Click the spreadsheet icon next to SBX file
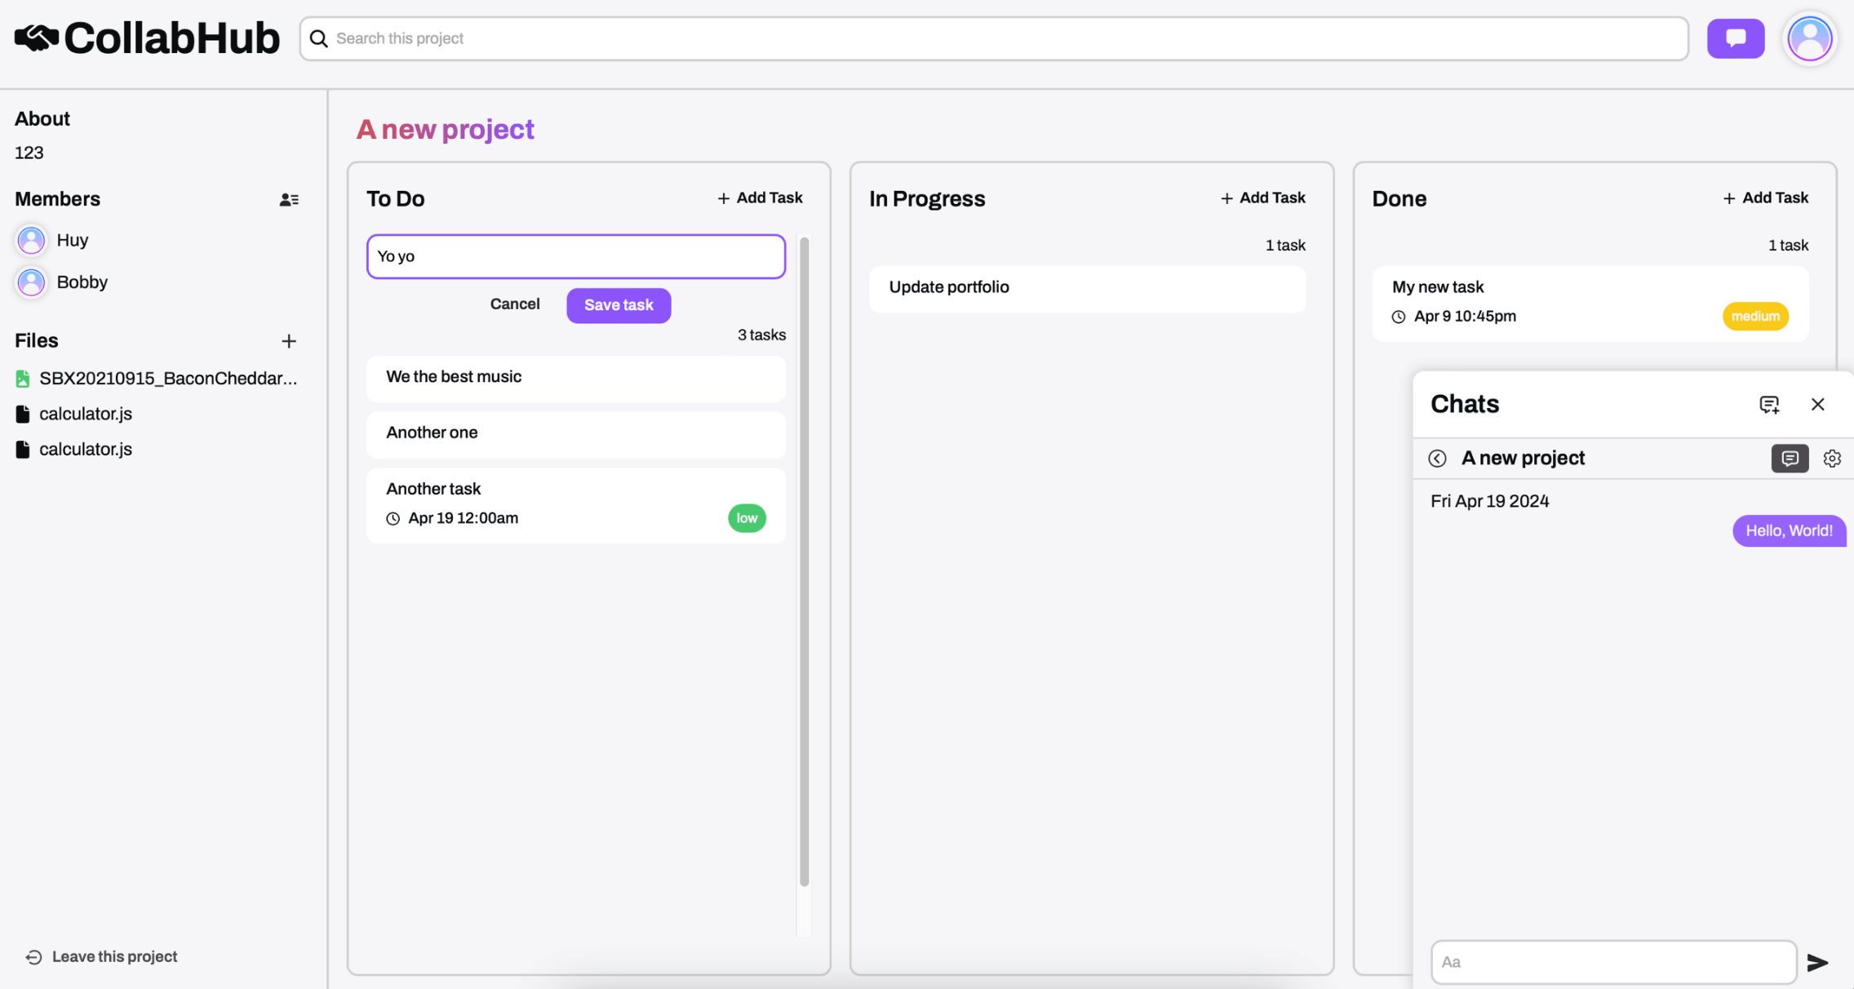1854x989 pixels. [22, 378]
